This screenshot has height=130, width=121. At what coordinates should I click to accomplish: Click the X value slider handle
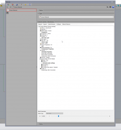click(59, 116)
